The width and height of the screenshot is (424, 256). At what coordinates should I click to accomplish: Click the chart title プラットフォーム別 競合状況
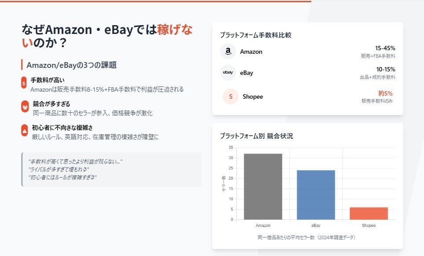click(256, 137)
